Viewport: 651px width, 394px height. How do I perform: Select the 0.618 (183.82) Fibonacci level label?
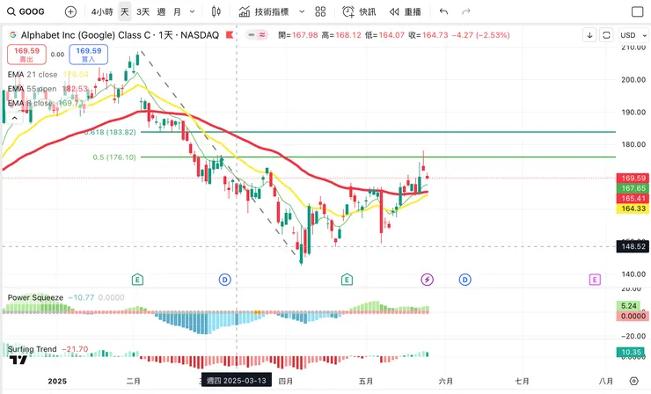point(110,132)
